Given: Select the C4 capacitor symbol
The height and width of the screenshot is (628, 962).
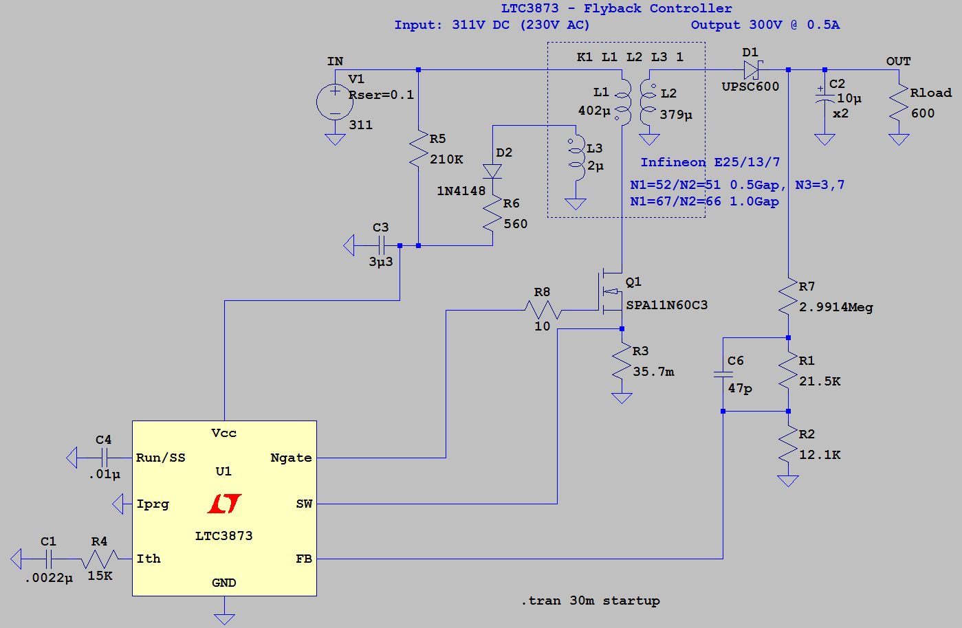Looking at the screenshot, I should (x=104, y=458).
